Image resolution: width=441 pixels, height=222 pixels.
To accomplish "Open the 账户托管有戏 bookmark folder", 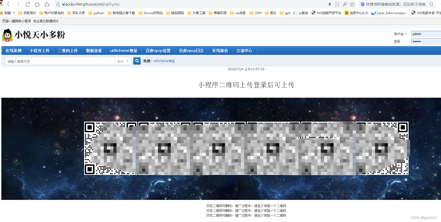I will point(52,13).
